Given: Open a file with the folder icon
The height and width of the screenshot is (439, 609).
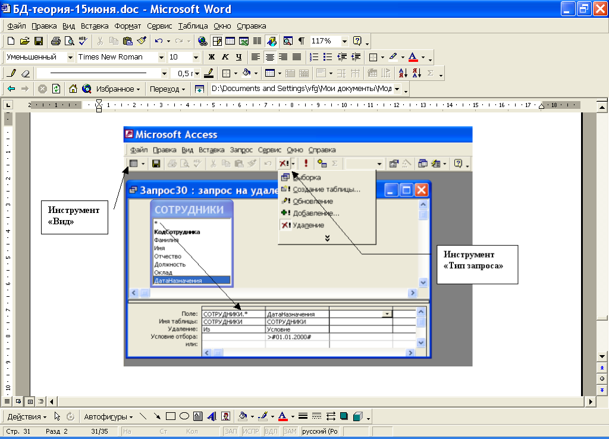Looking at the screenshot, I should click(x=24, y=41).
